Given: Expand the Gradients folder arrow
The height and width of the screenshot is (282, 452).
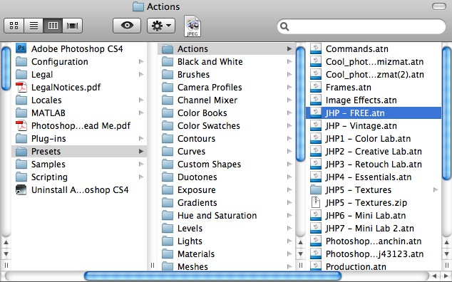Looking at the screenshot, I should tap(289, 202).
